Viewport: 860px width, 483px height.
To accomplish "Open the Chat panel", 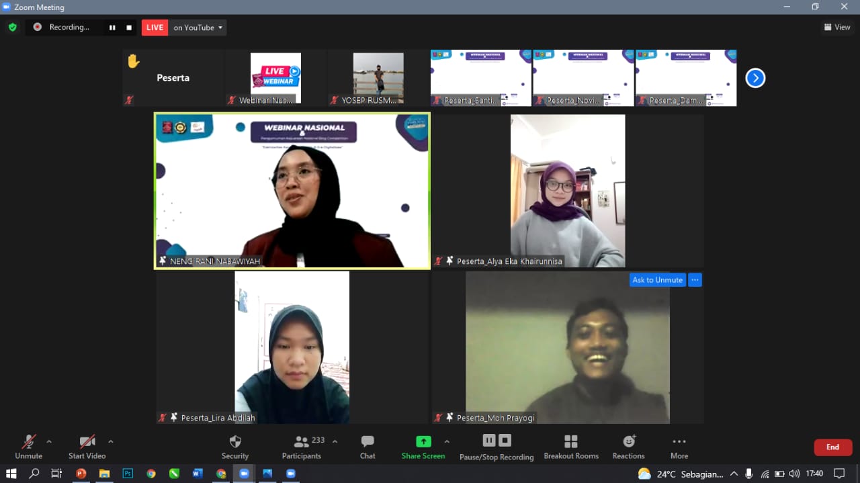I will click(x=368, y=447).
